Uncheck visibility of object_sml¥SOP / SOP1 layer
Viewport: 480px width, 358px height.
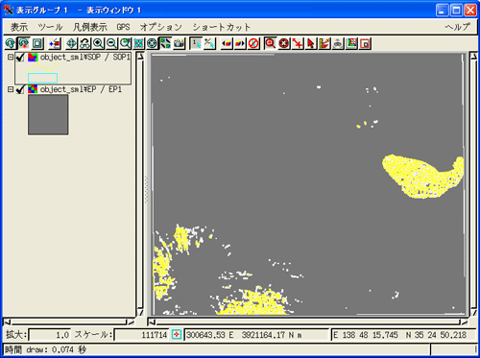tap(20, 58)
